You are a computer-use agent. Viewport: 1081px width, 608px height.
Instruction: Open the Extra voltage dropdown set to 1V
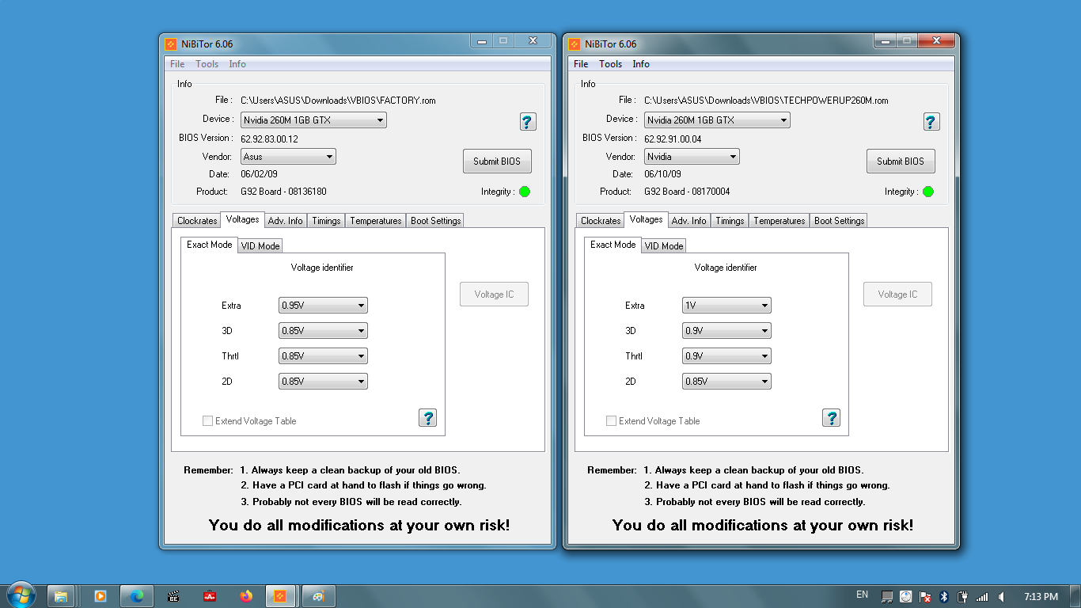pos(726,306)
